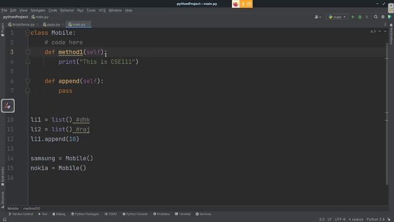
Task: Click the warnings count inspection indicator
Action: click(x=373, y=31)
